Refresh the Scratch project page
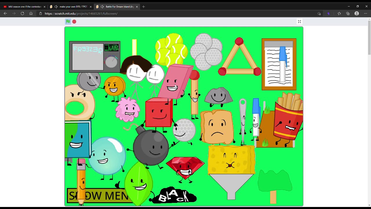 pyautogui.click(x=22, y=13)
